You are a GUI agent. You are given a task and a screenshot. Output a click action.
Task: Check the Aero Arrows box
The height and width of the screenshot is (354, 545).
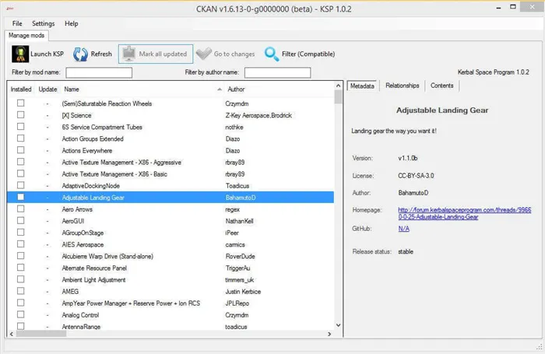[21, 209]
